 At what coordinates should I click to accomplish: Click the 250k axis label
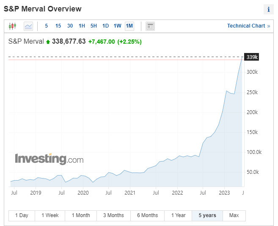coord(252,92)
